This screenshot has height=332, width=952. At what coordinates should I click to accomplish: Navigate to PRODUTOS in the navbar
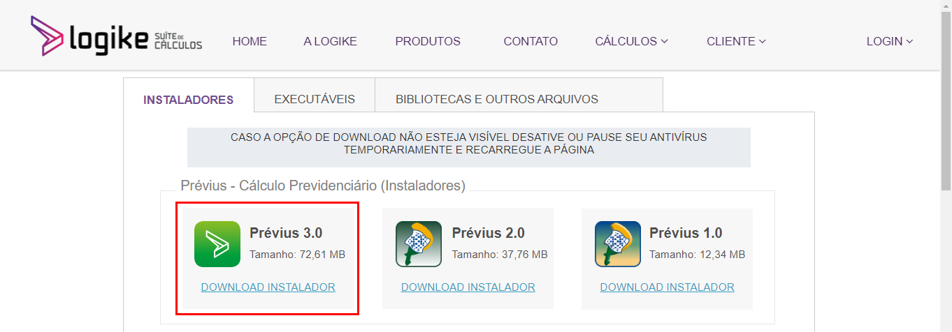click(x=428, y=41)
